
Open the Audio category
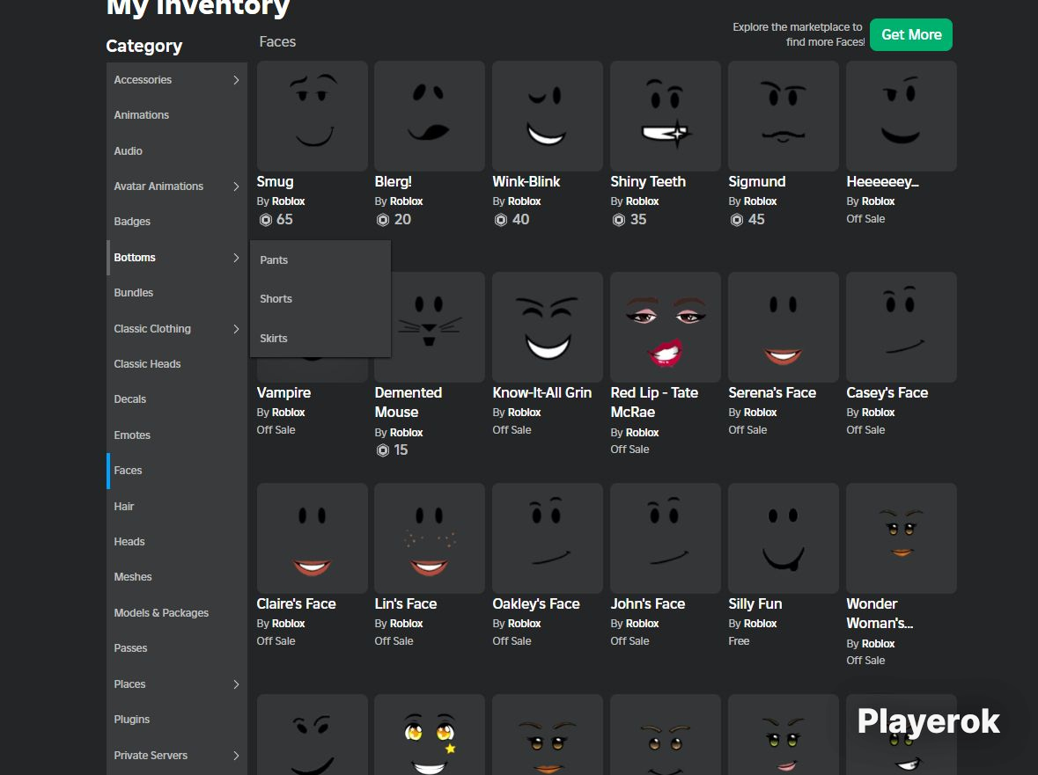177,150
